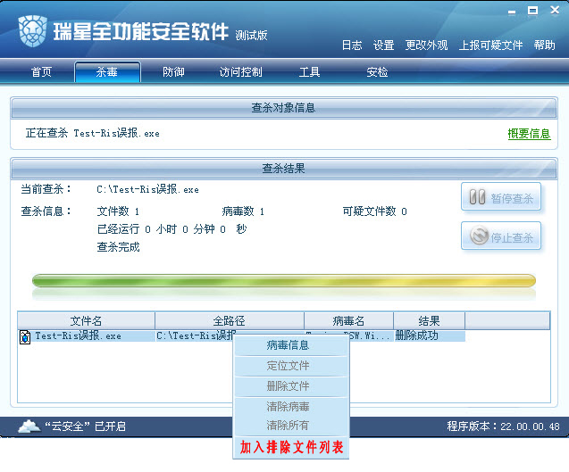Switch to the 首页 home tab
This screenshot has height=472, width=569.
(x=41, y=71)
